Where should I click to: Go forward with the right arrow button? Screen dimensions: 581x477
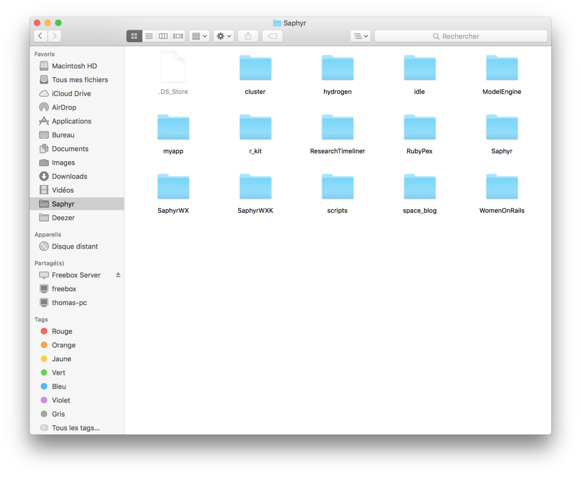55,36
